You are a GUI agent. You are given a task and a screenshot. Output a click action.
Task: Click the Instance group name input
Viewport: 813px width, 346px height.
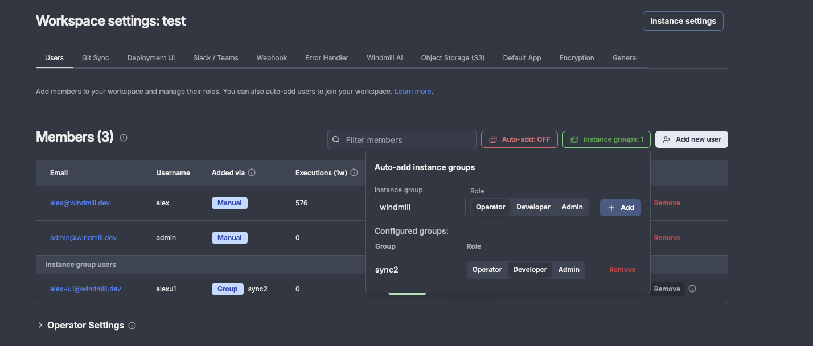[420, 207]
